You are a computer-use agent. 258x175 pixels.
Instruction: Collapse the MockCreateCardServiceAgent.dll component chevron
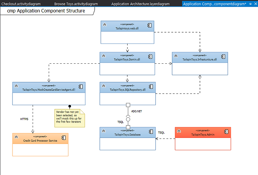point(16,86)
